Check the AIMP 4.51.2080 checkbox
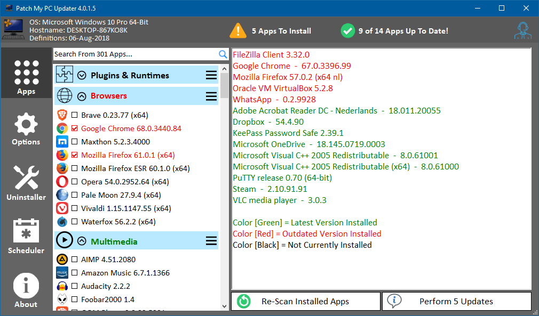Screen dimensions: 539x316 point(74,260)
